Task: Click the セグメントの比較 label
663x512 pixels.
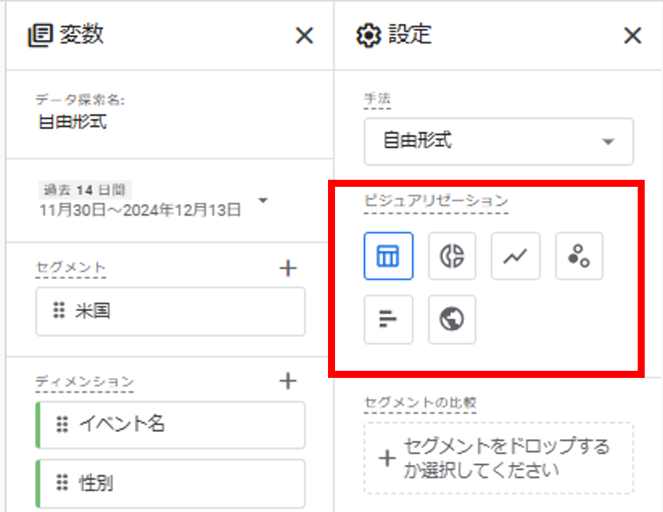Action: (420, 402)
